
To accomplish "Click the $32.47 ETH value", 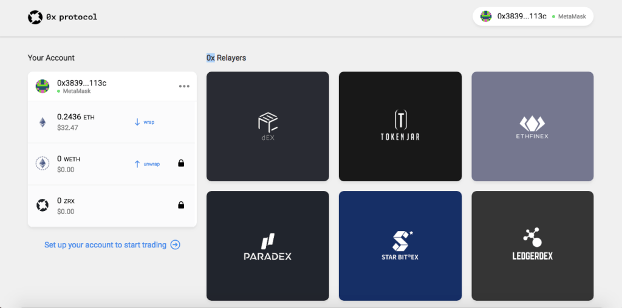I will pos(68,128).
